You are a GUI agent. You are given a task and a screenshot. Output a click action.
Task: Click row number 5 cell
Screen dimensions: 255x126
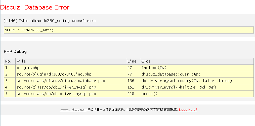click(x=10, y=94)
